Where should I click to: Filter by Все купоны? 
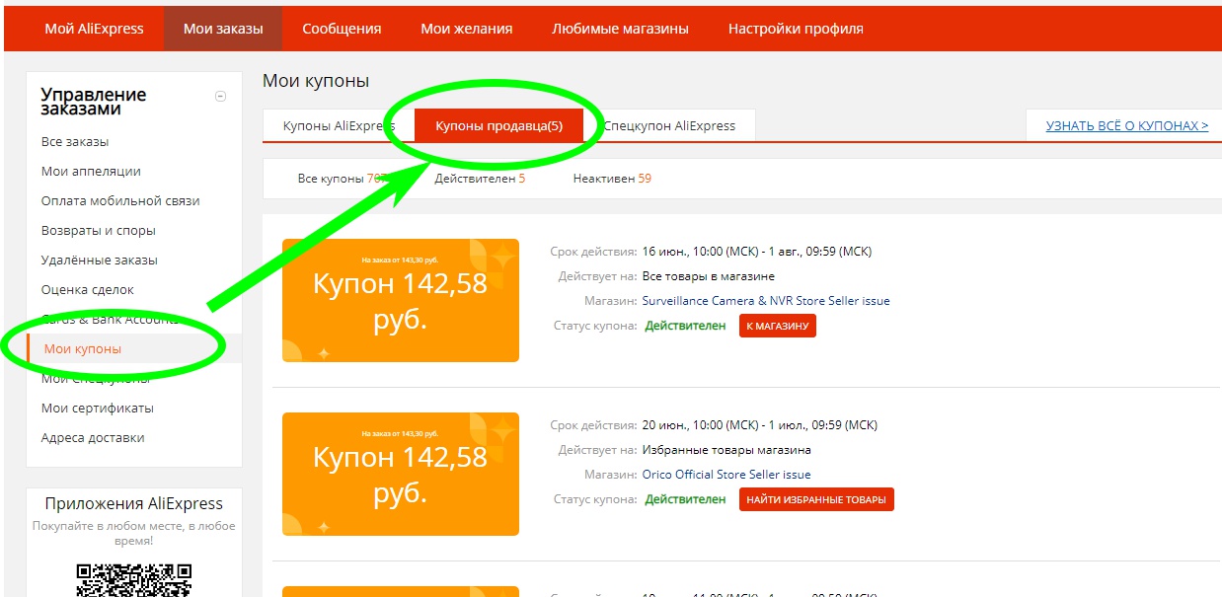point(344,179)
